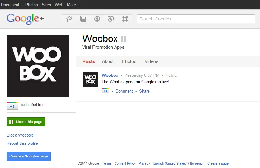Click the Google+ logo
This screenshot has height=168, width=260.
tap(25, 19)
